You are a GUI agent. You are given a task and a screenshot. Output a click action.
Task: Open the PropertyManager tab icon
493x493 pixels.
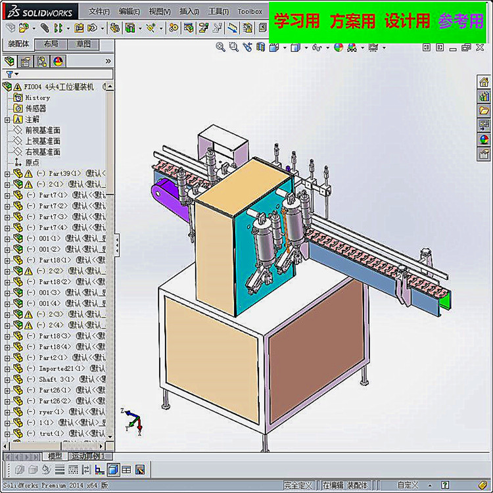25,61
